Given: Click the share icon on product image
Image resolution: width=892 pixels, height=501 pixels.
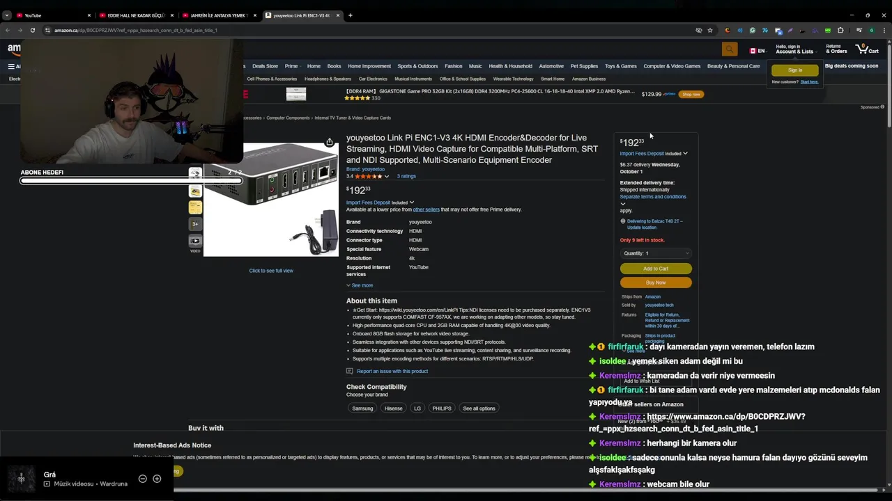Looking at the screenshot, I should [x=330, y=143].
